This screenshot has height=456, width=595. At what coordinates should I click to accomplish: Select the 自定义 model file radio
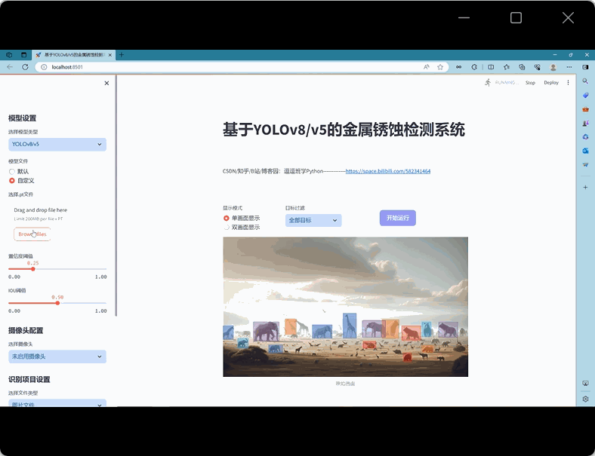[x=12, y=181]
